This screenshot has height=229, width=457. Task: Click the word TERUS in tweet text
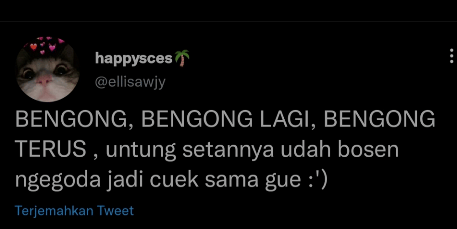click(50, 149)
